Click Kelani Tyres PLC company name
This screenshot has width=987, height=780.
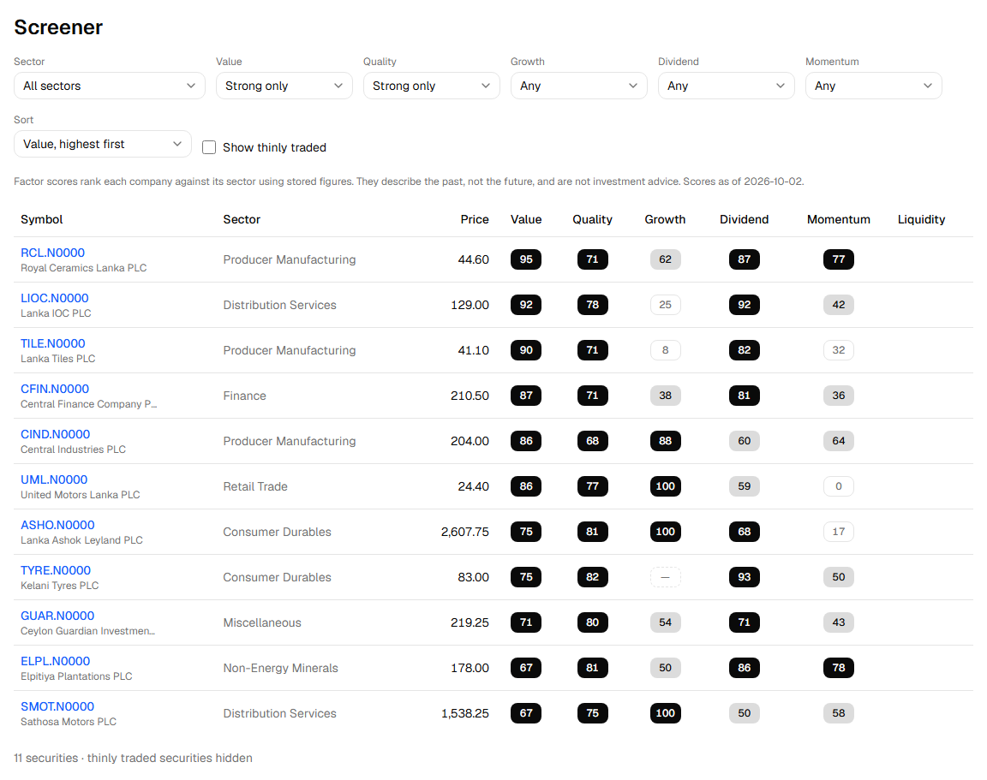tap(60, 585)
